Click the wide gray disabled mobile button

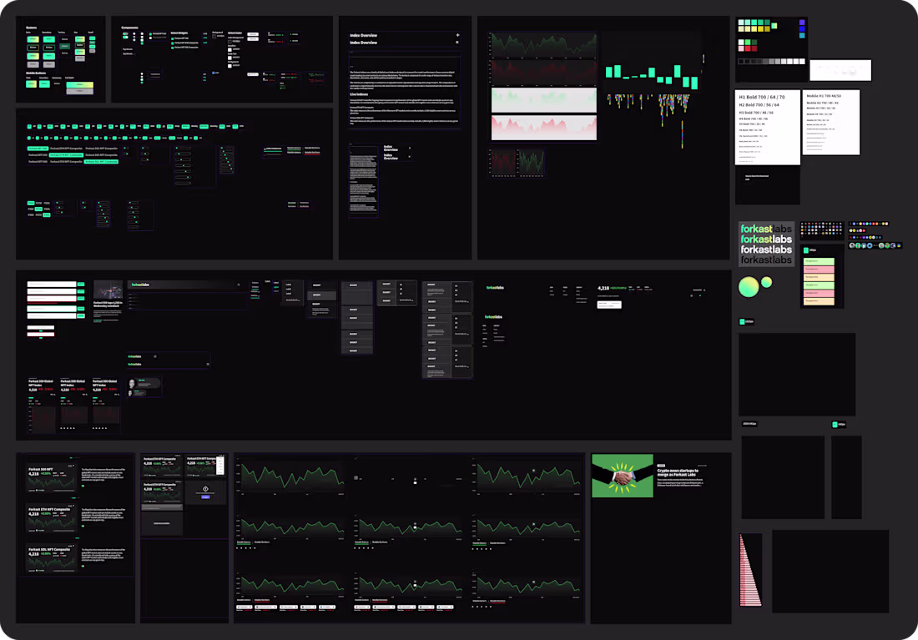(x=79, y=91)
